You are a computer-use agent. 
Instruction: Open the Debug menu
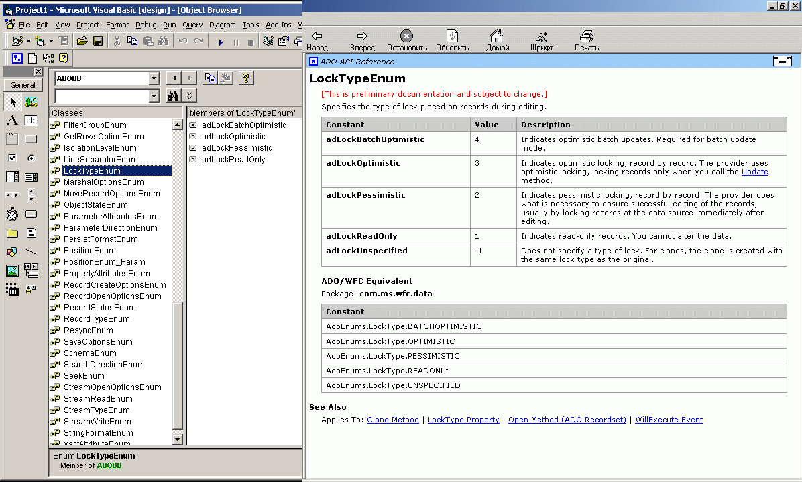click(x=146, y=25)
